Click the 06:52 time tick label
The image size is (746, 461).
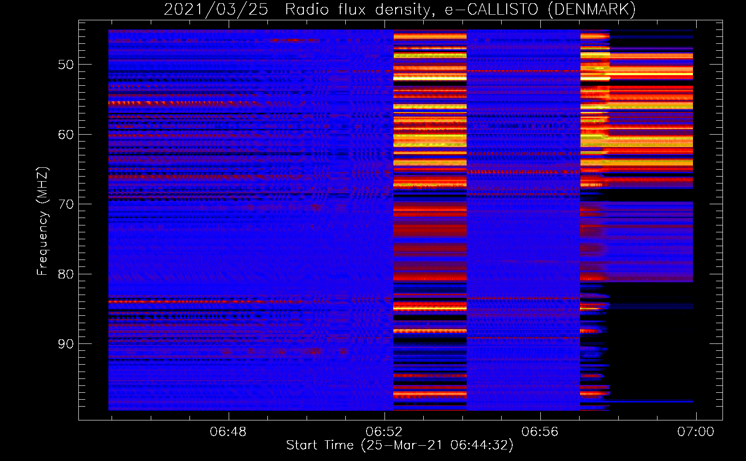point(384,432)
